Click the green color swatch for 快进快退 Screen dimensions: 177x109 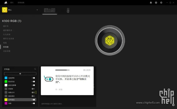click(6, 81)
